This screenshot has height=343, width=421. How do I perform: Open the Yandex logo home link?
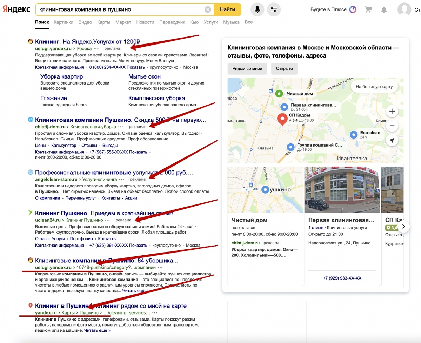click(16, 10)
